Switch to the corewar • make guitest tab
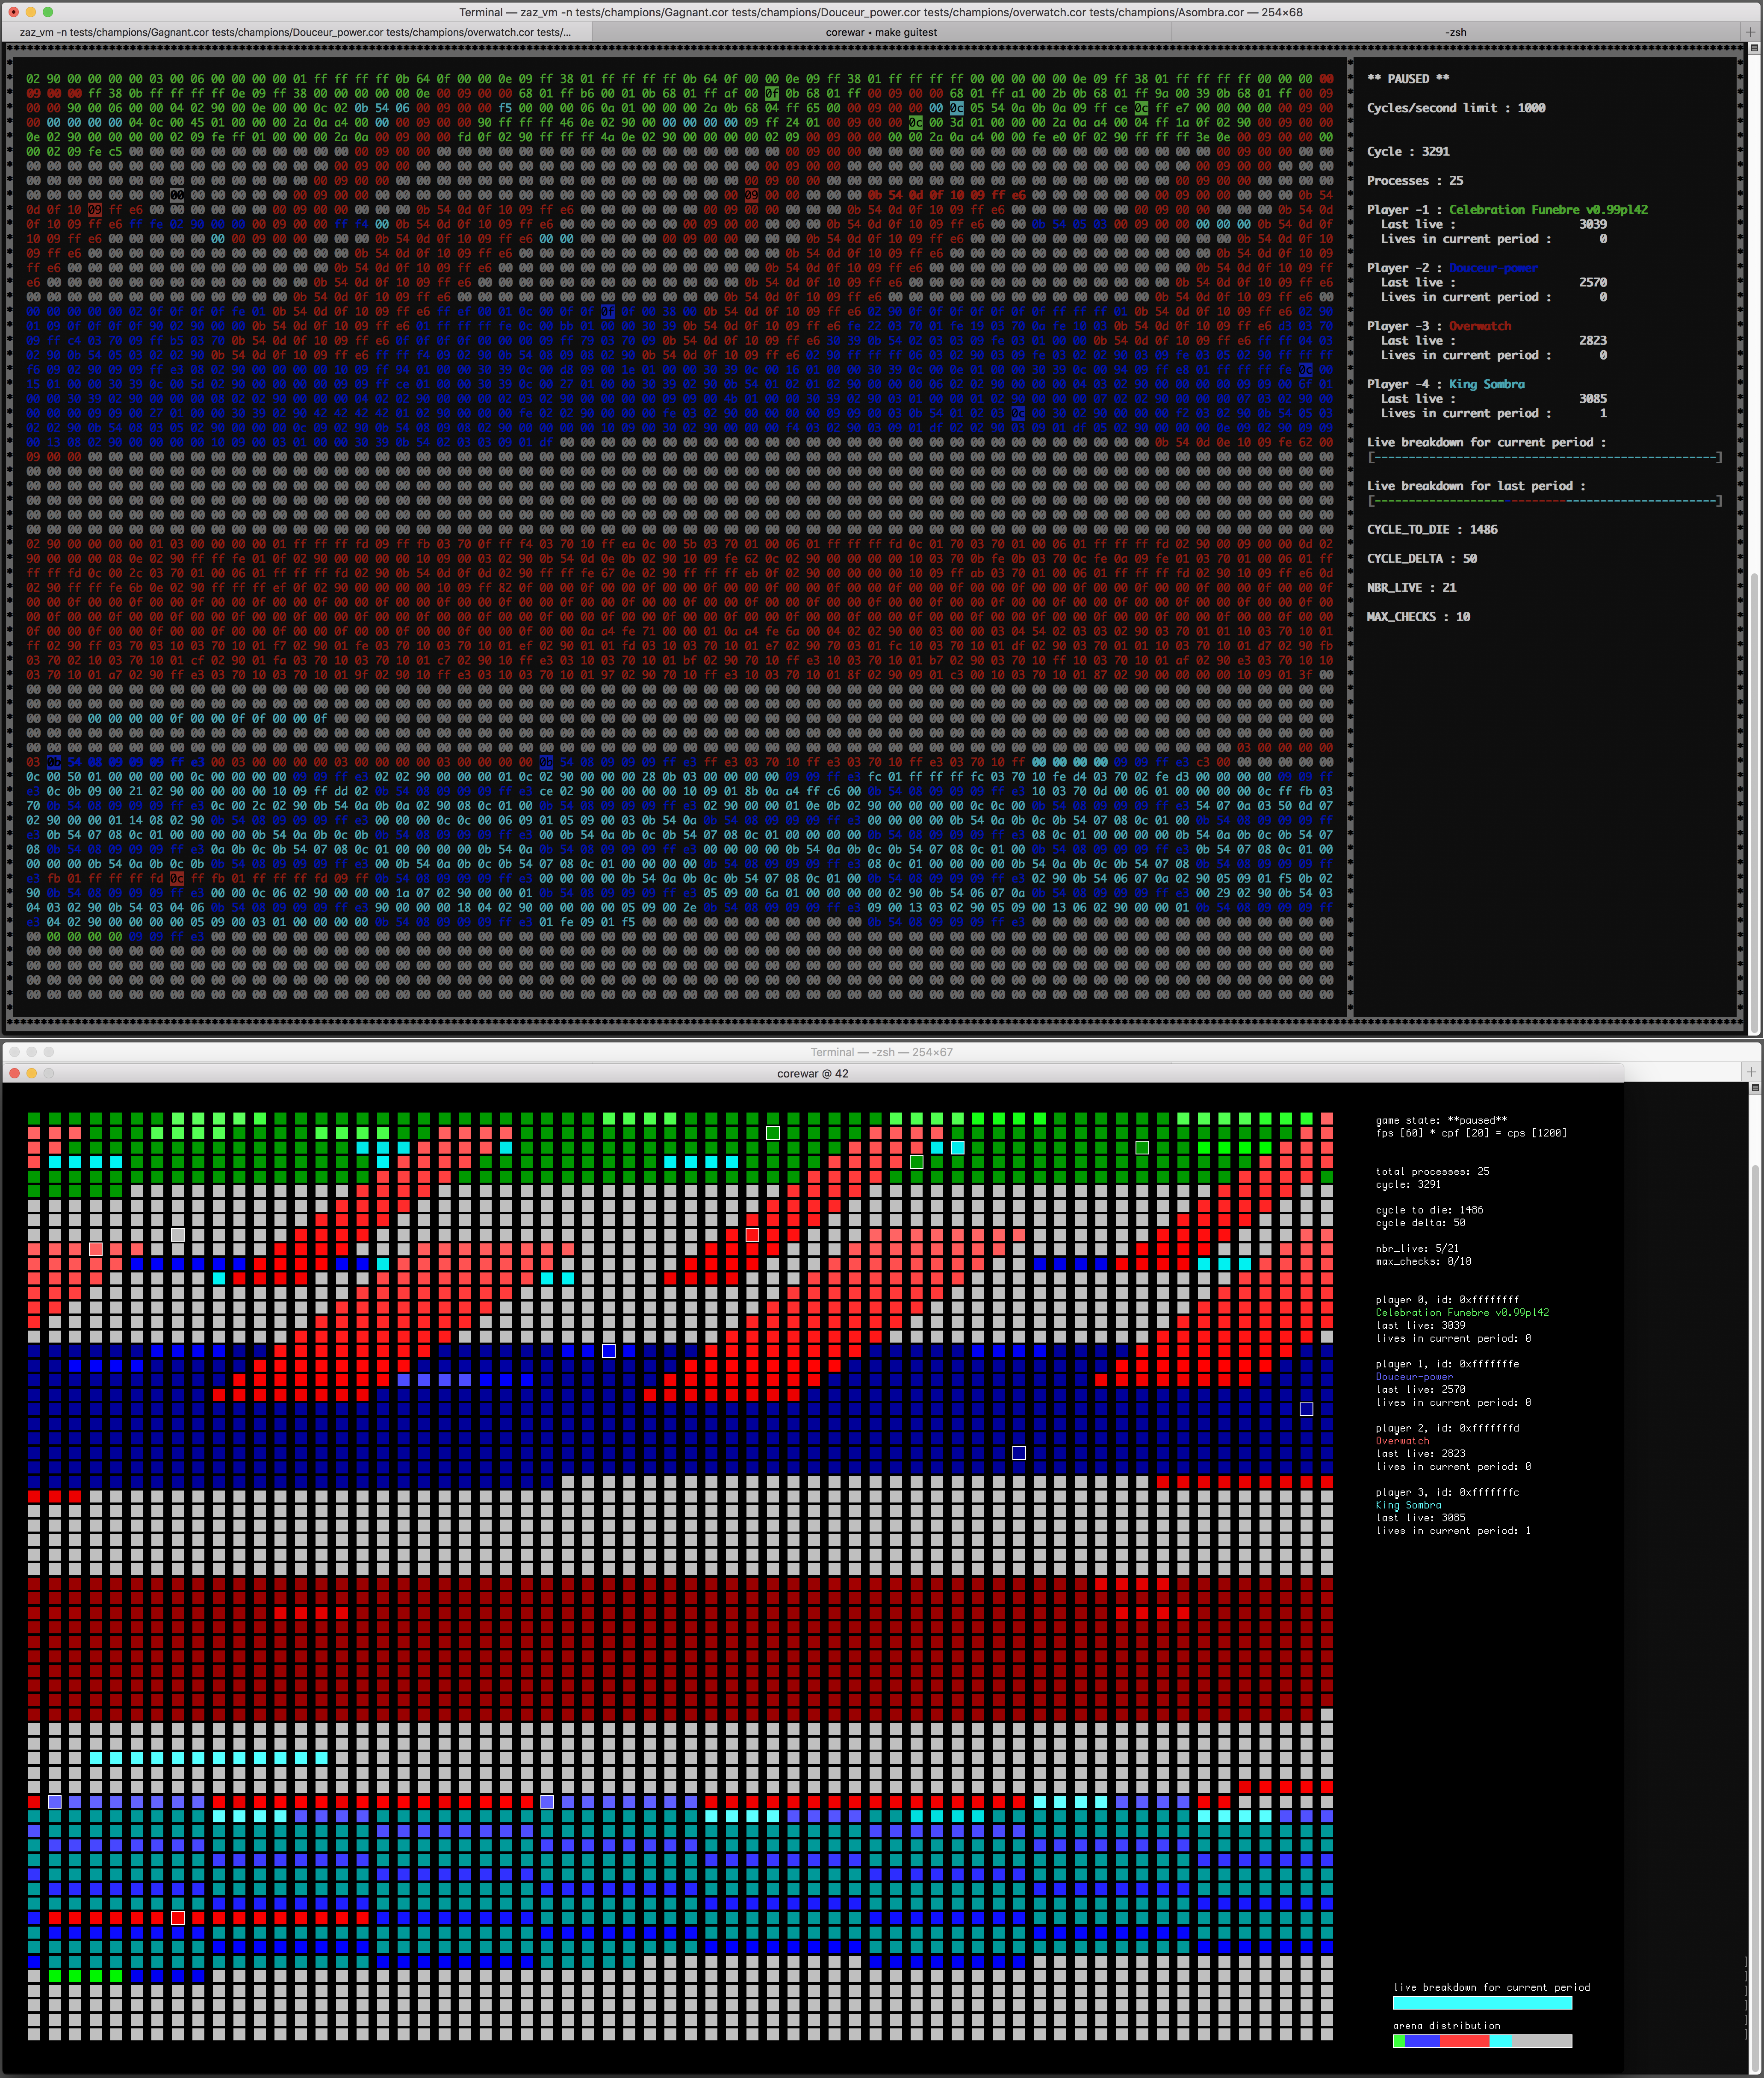 (x=881, y=32)
